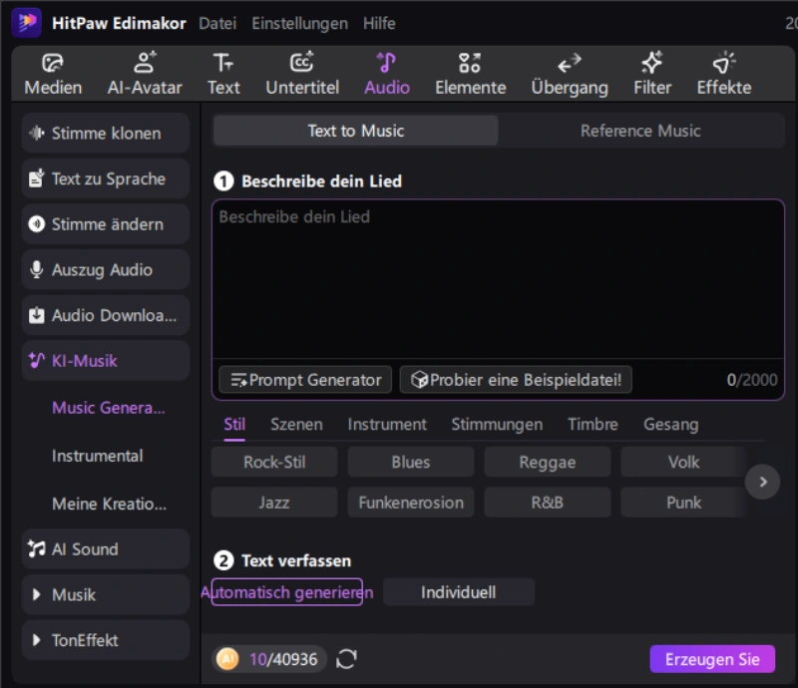Open Instrumental submenu item

[x=97, y=456]
